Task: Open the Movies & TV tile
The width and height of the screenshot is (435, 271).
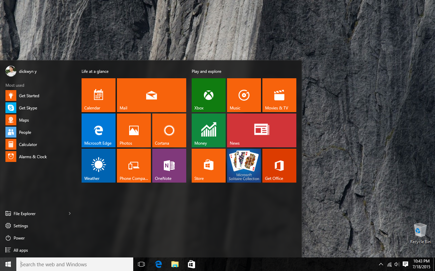Action: point(279,95)
